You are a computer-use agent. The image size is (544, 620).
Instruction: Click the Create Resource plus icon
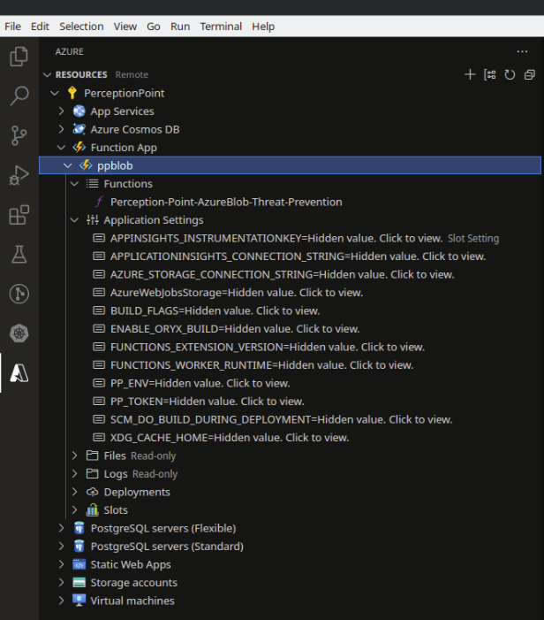tap(470, 75)
